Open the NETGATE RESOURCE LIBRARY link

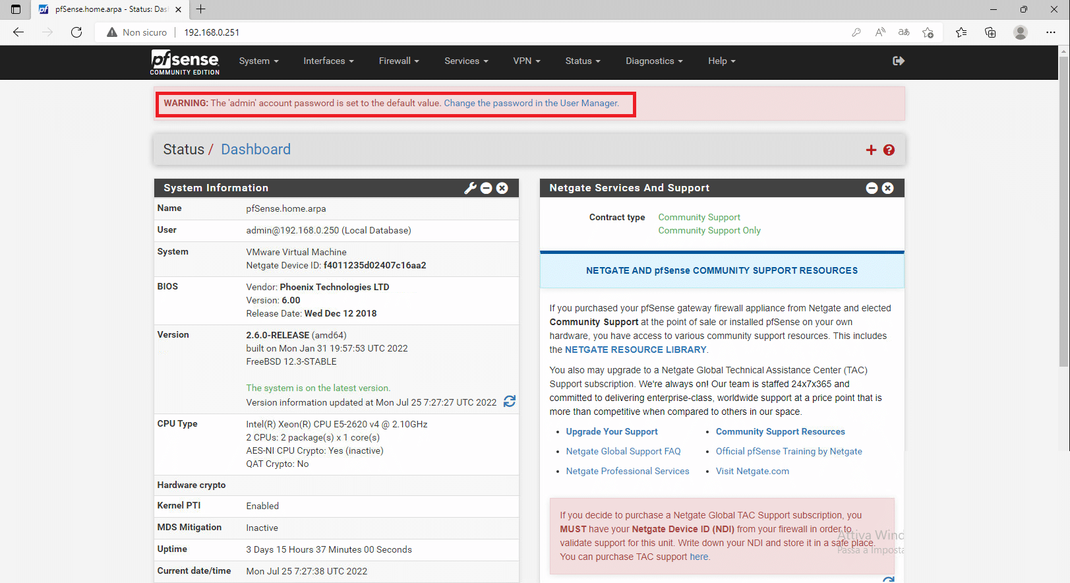(x=636, y=350)
